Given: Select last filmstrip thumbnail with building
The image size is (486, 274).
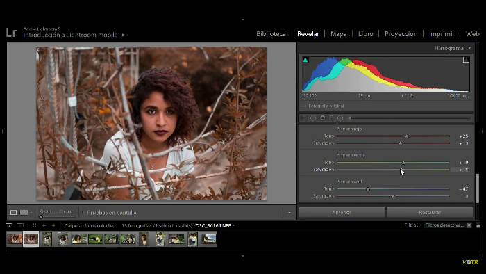Looking at the screenshot, I should click(x=209, y=239).
